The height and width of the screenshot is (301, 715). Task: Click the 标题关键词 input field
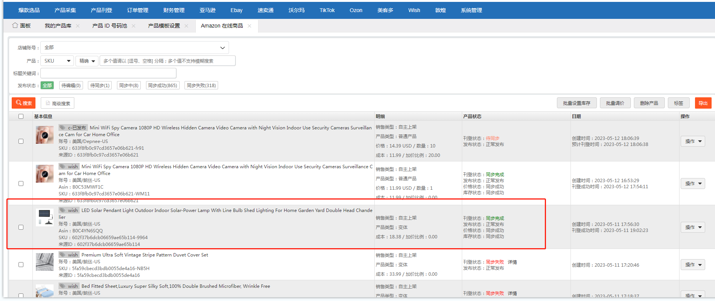point(108,73)
